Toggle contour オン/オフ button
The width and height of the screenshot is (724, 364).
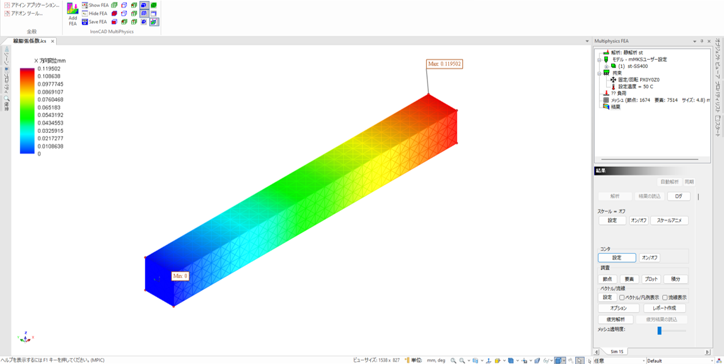650,258
